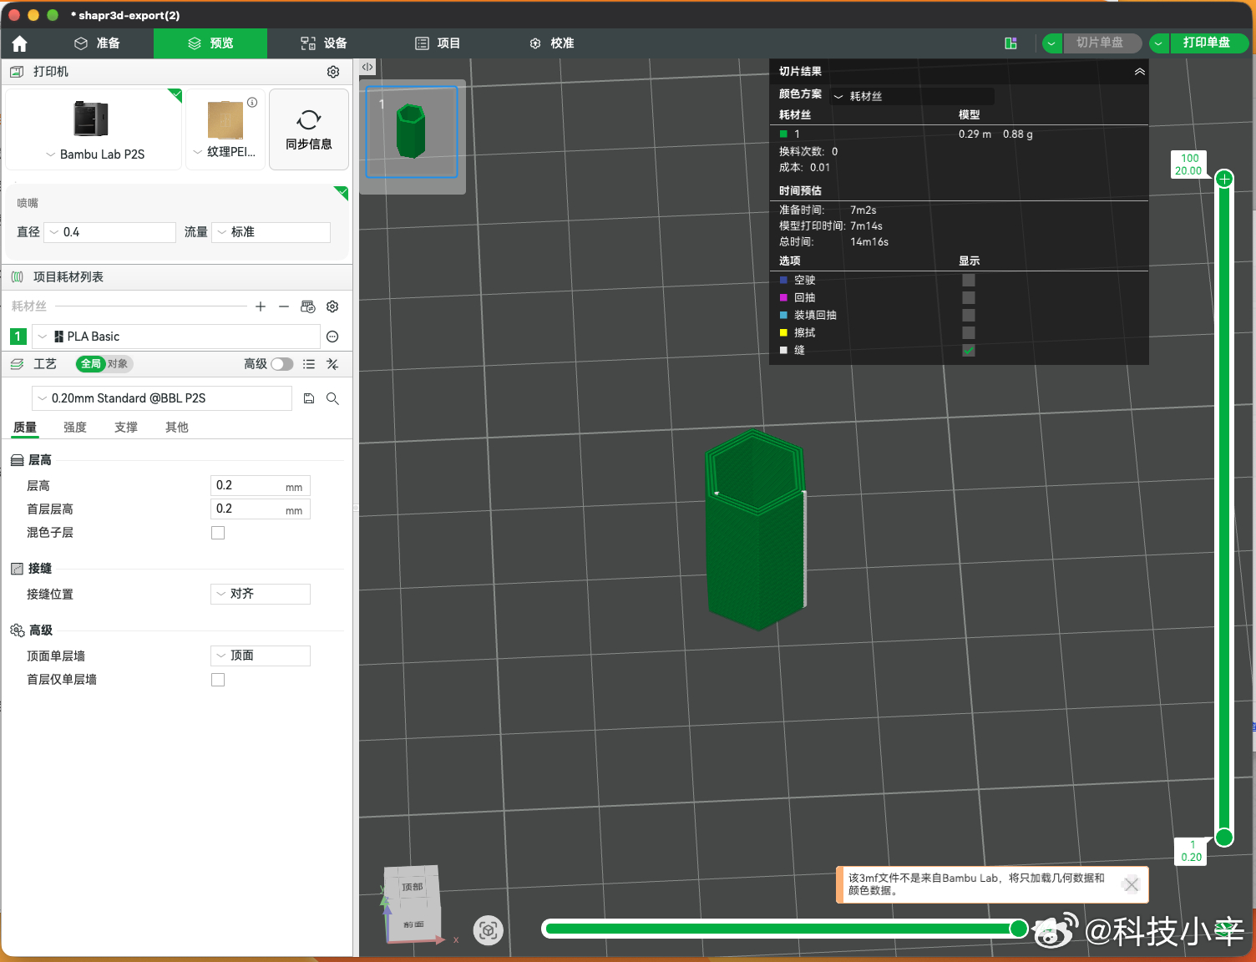Viewport: 1256px width, 962px height.
Task: Toggle the 高级 advanced mode switch
Action: 282,364
